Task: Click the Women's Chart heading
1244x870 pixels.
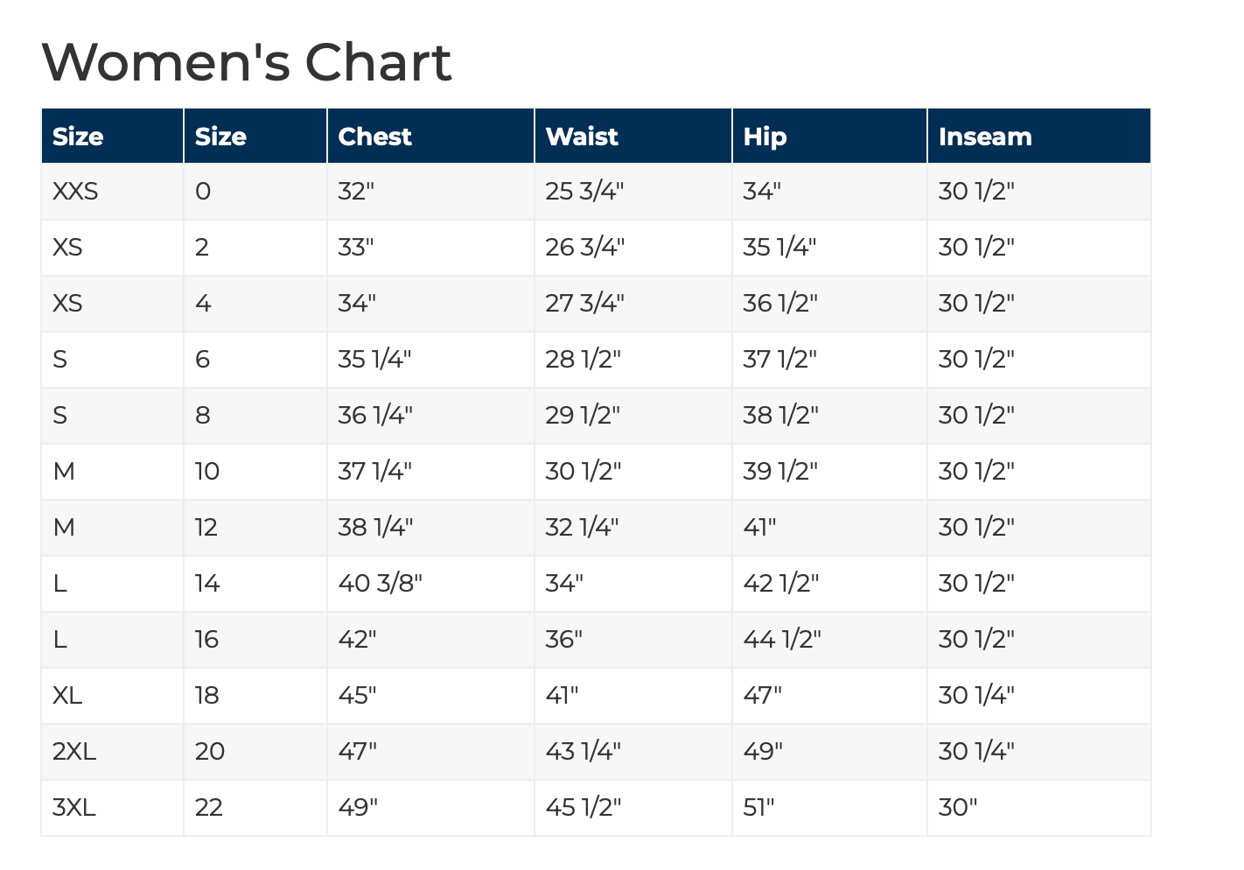Action: point(246,63)
